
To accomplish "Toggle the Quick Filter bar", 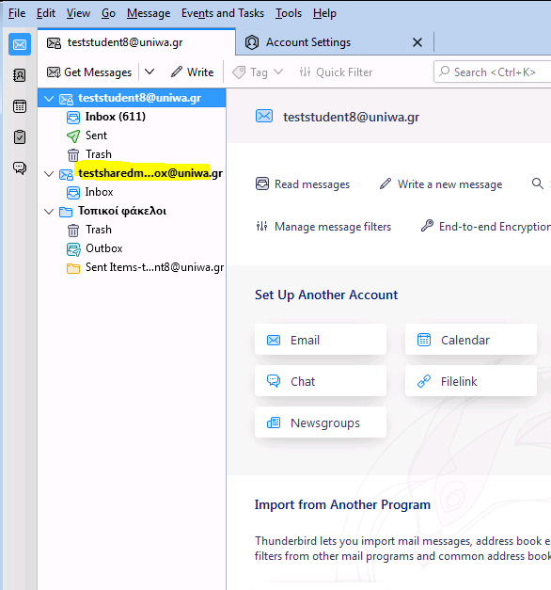I will [x=336, y=72].
